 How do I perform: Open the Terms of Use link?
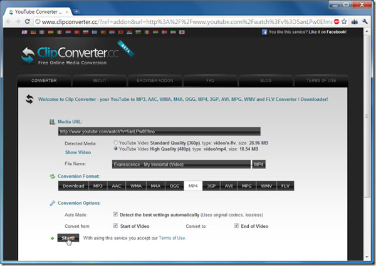click(172, 238)
